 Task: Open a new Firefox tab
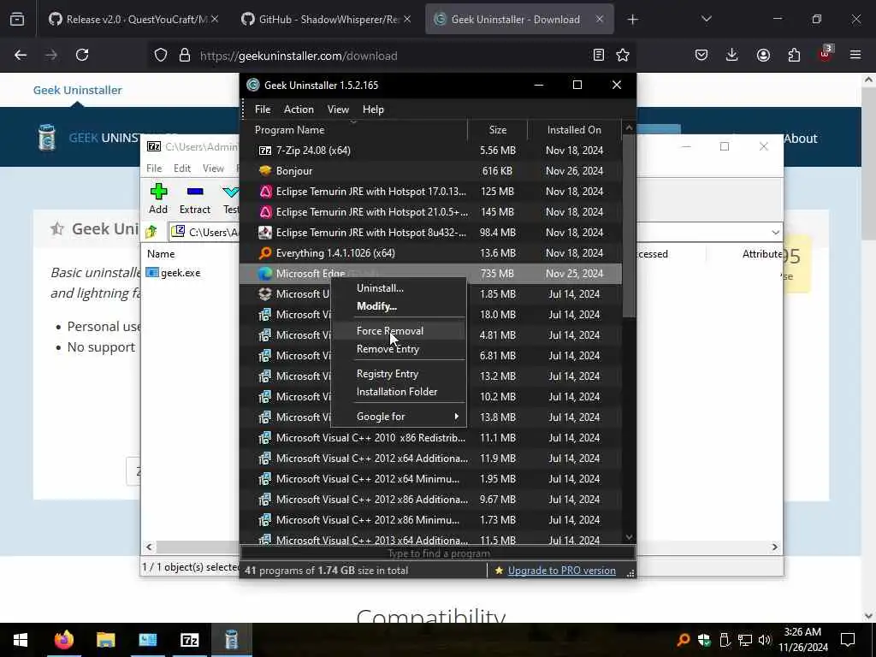632,20
